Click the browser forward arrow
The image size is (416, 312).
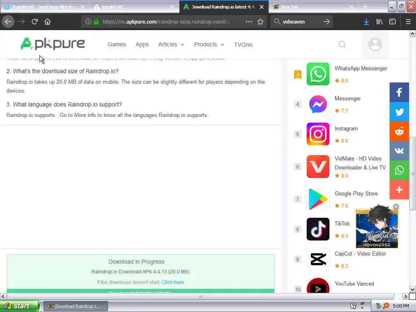(x=22, y=22)
